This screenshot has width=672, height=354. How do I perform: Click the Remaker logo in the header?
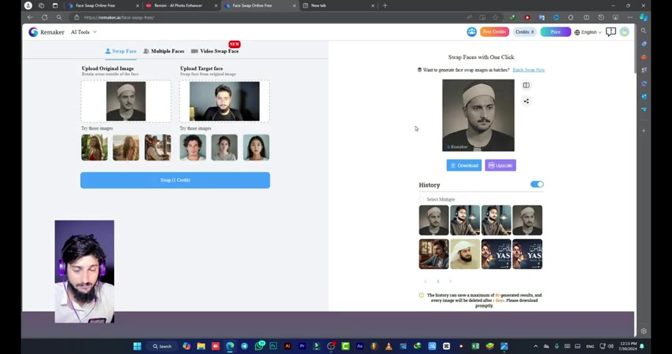(46, 32)
